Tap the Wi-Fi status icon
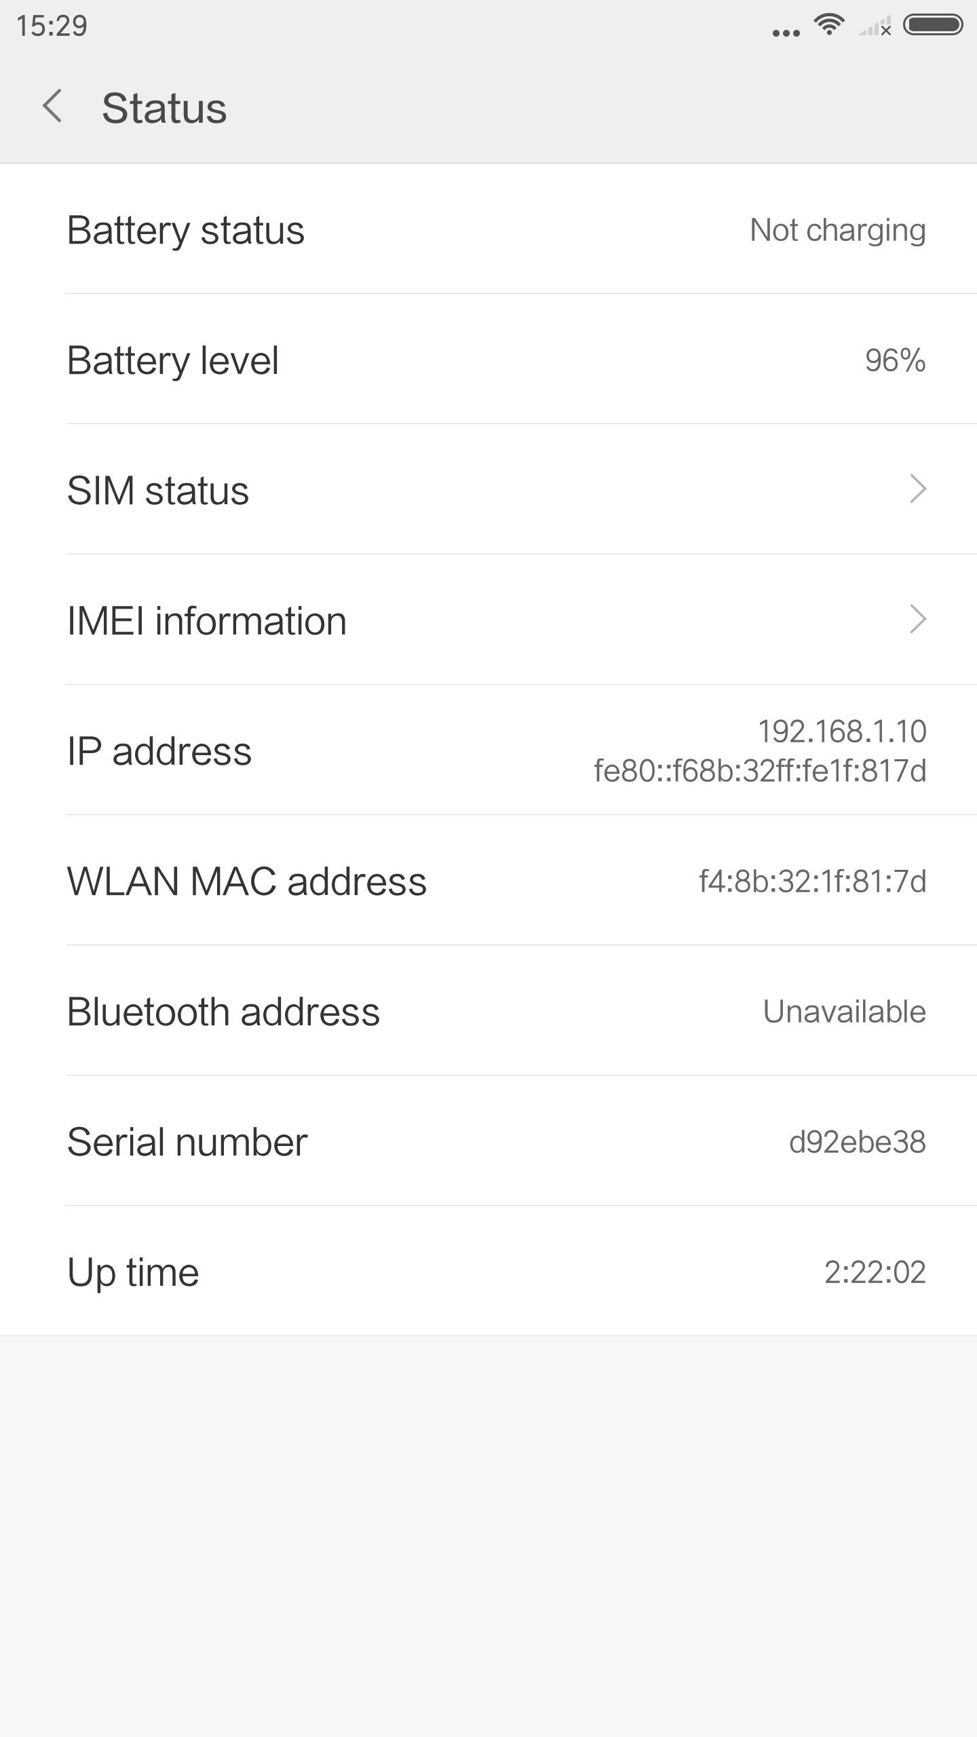This screenshot has width=977, height=1737. (x=829, y=25)
